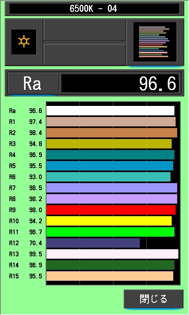Viewport: 189px width, 315px height.
Task: Select the R15 label
Action: point(14,276)
